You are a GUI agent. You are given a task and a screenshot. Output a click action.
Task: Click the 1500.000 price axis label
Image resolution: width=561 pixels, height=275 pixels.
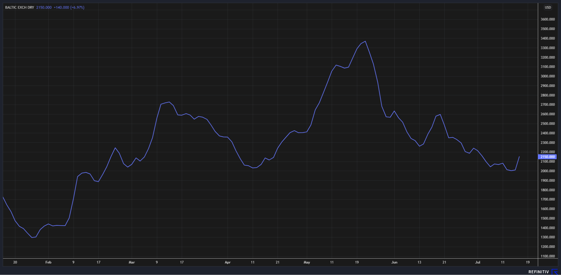coord(548,218)
